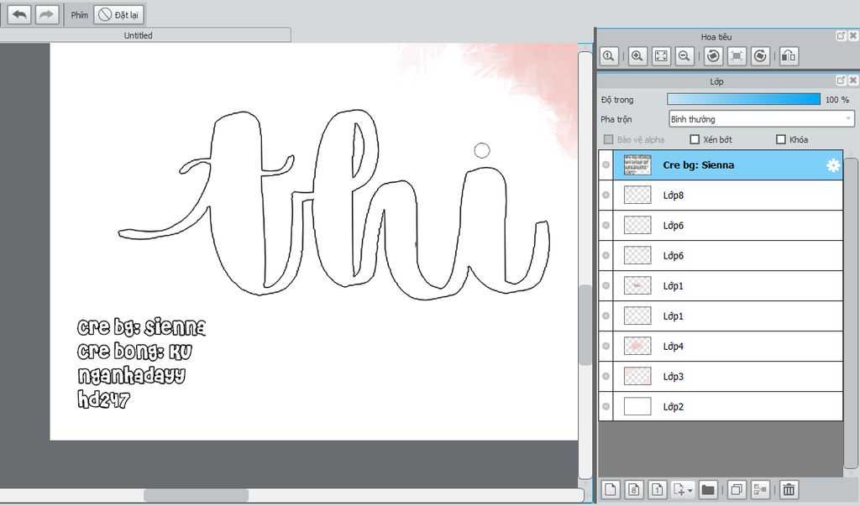Screen dimensions: 860x506
Task: Adjust the Độ trong opacity slider
Action: click(x=743, y=99)
